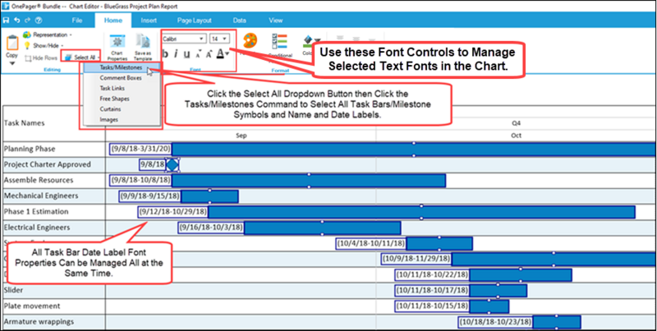This screenshot has width=657, height=331.
Task: Open the File tab
Action: tap(77, 20)
